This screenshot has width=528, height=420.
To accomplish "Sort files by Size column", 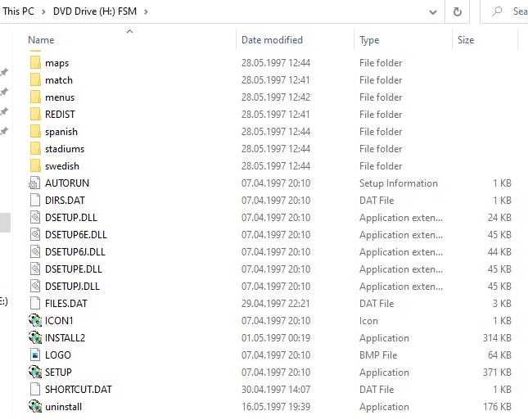I will tap(466, 40).
